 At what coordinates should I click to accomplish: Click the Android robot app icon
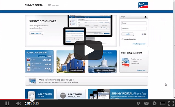pos(63,95)
